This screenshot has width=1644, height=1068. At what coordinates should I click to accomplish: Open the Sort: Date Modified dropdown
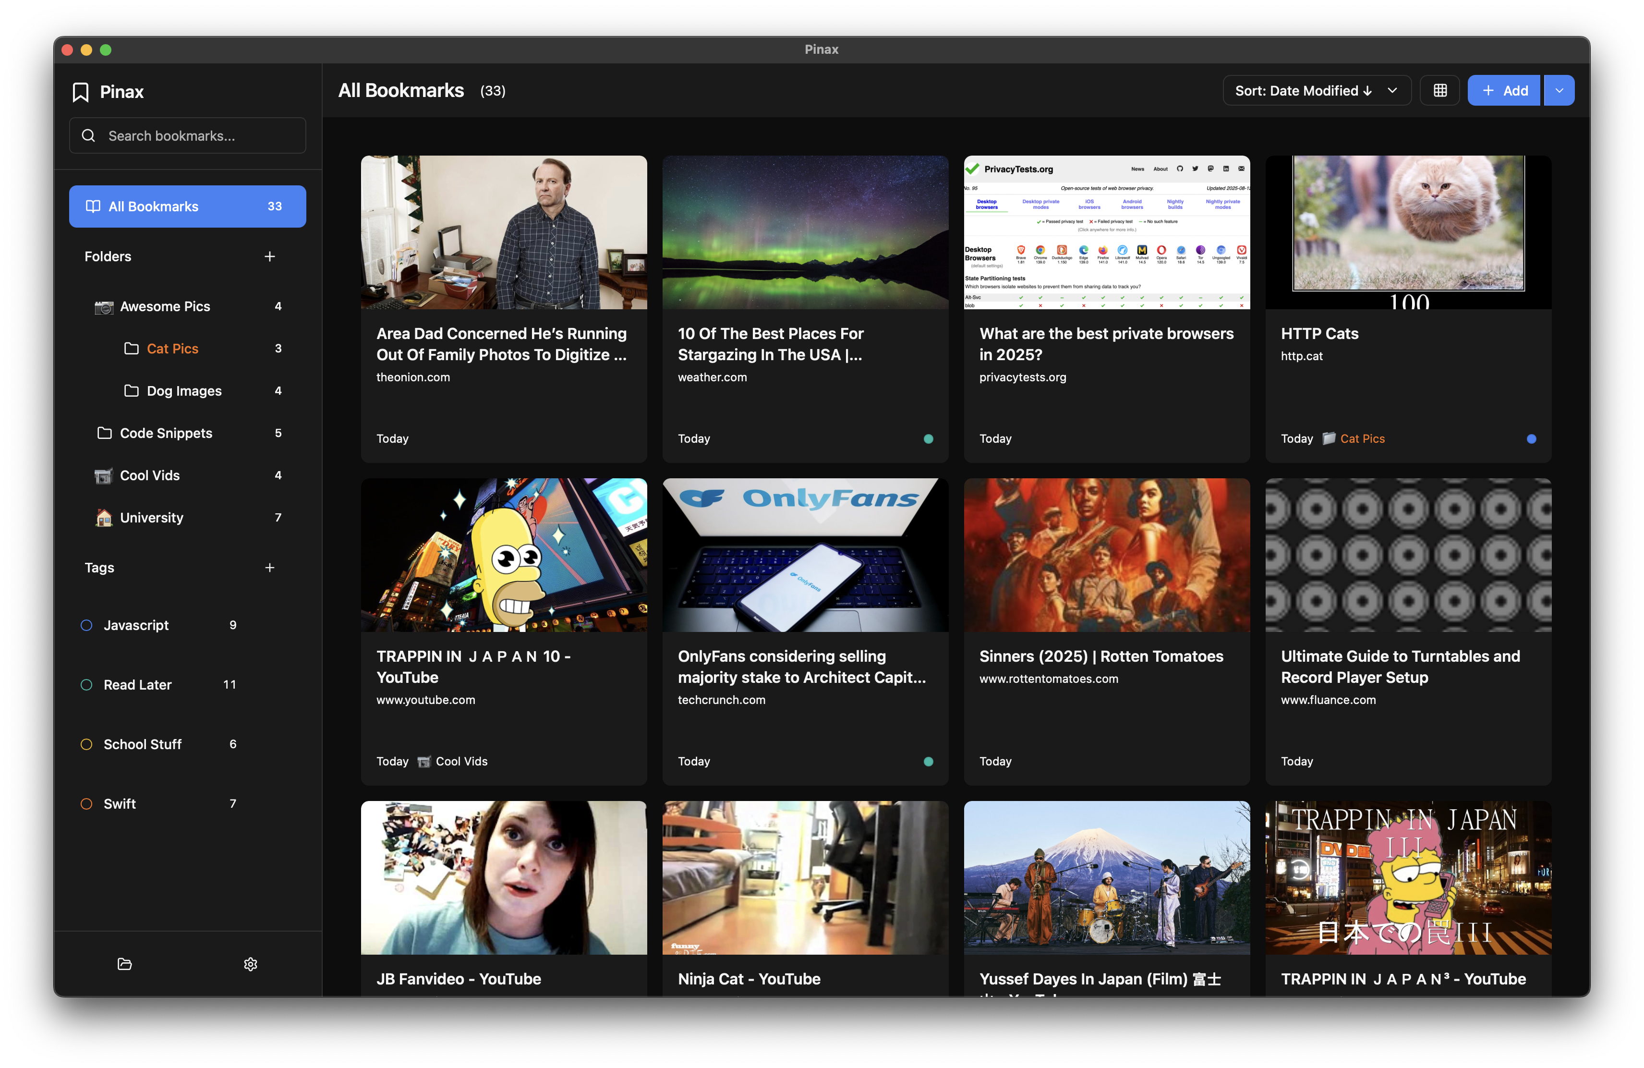(1315, 90)
